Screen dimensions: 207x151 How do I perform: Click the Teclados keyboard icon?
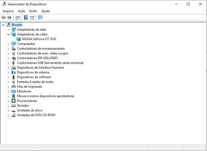point(14,106)
